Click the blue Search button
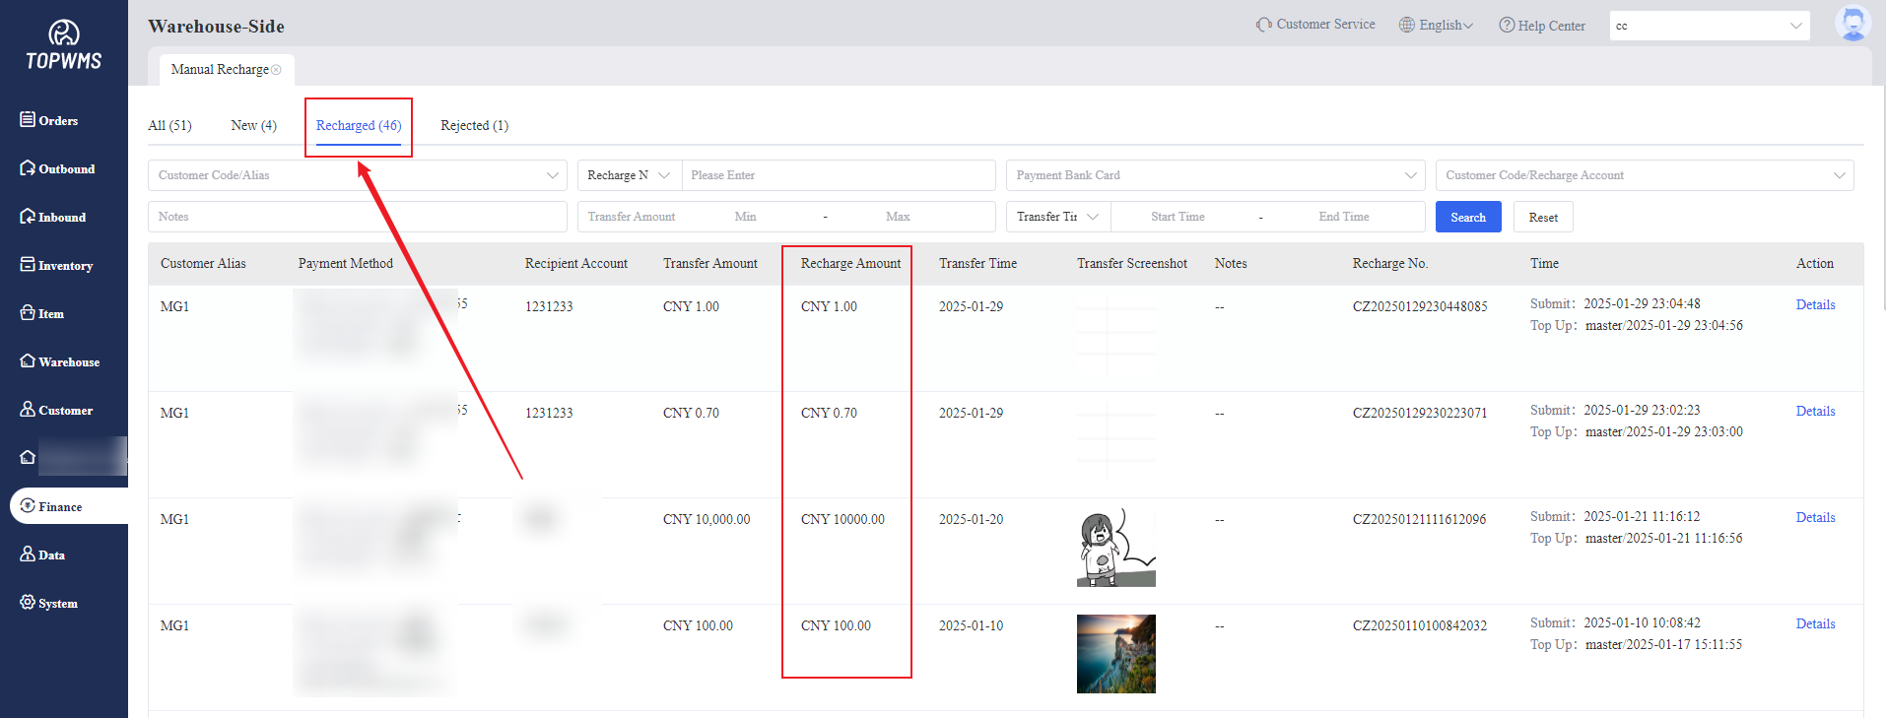 pyautogui.click(x=1467, y=218)
